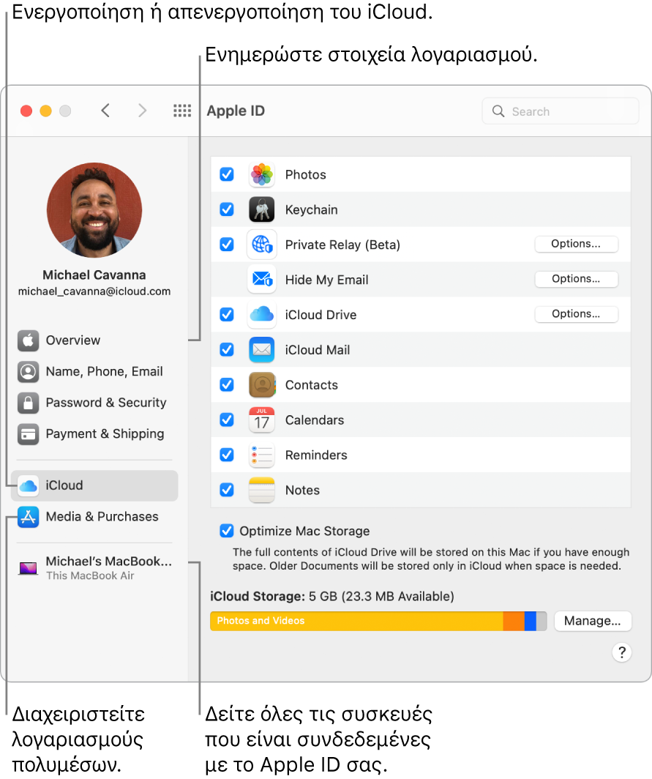Click the Contacts icon
This screenshot has width=652, height=779.
click(x=261, y=384)
